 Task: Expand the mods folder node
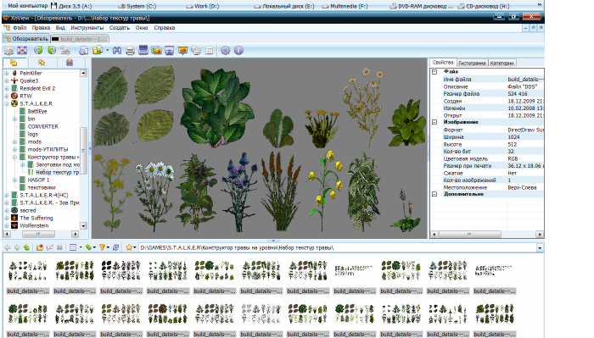coord(14,141)
